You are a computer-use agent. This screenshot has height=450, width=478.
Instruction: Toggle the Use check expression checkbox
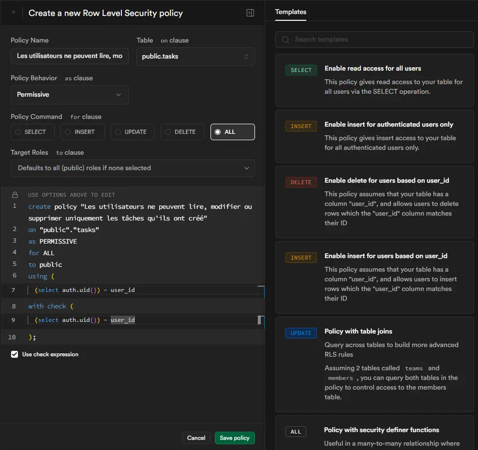15,354
